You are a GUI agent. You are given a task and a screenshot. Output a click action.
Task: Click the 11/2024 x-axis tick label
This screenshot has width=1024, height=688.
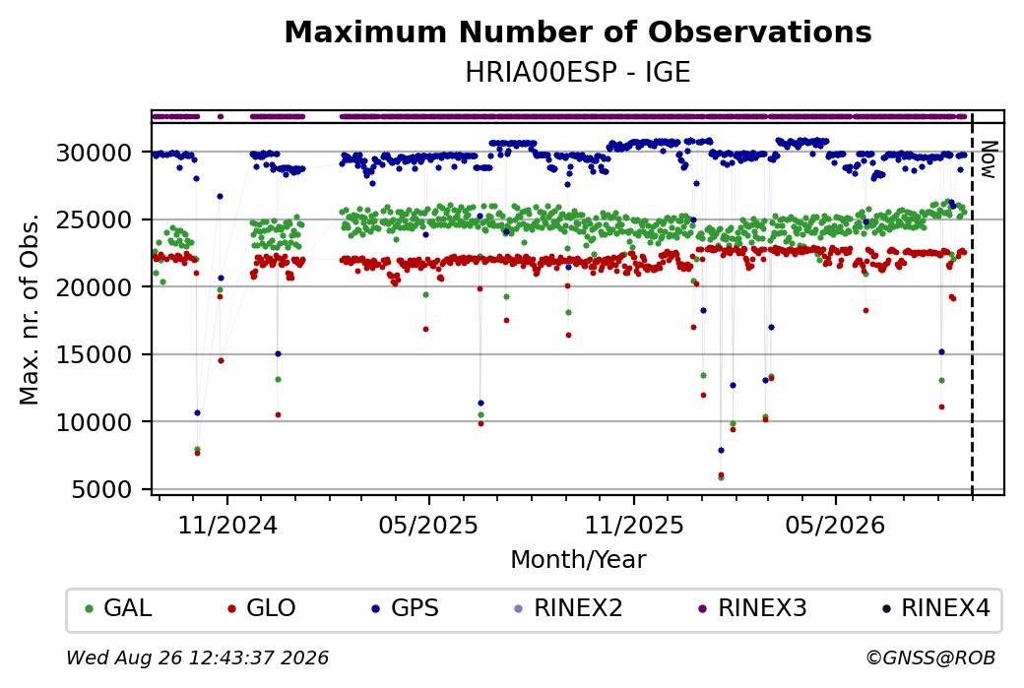tap(227, 525)
